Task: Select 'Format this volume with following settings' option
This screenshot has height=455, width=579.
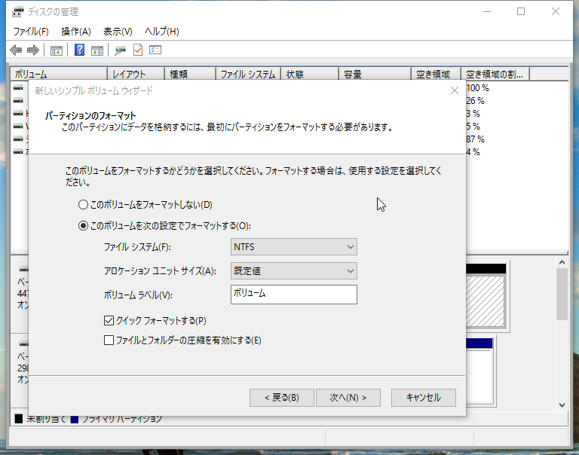Action: (x=83, y=225)
